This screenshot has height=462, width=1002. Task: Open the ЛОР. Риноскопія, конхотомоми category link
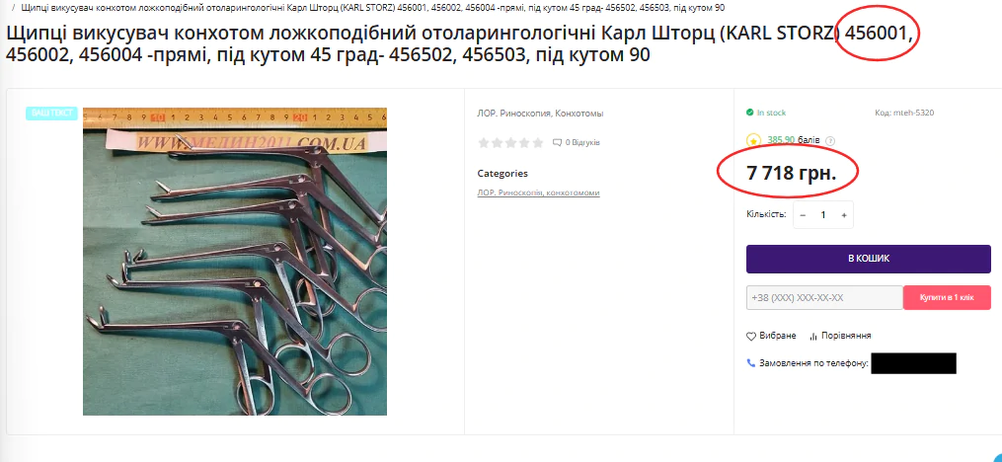click(538, 192)
